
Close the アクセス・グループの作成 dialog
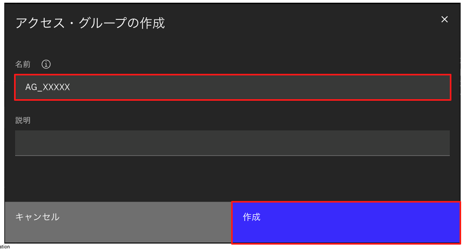pyautogui.click(x=444, y=19)
